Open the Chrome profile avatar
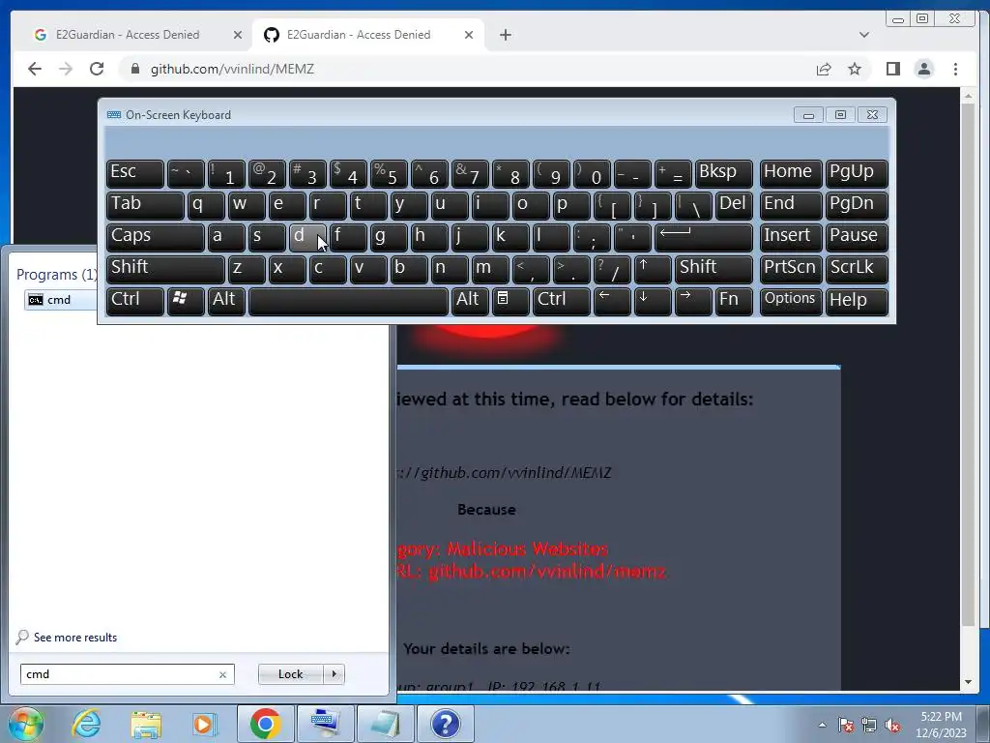This screenshot has width=990, height=743. [924, 69]
